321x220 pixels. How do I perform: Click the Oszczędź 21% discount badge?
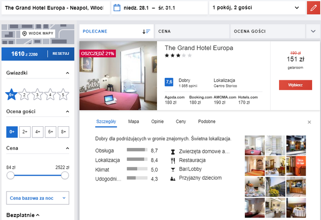click(98, 54)
